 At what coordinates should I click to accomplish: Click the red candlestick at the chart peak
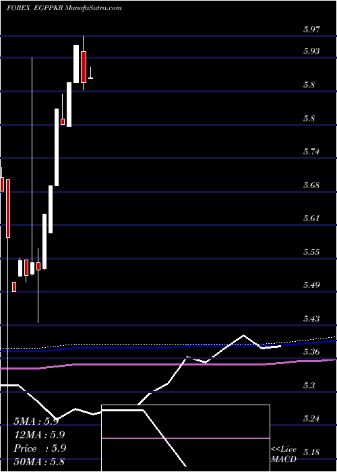(84, 67)
